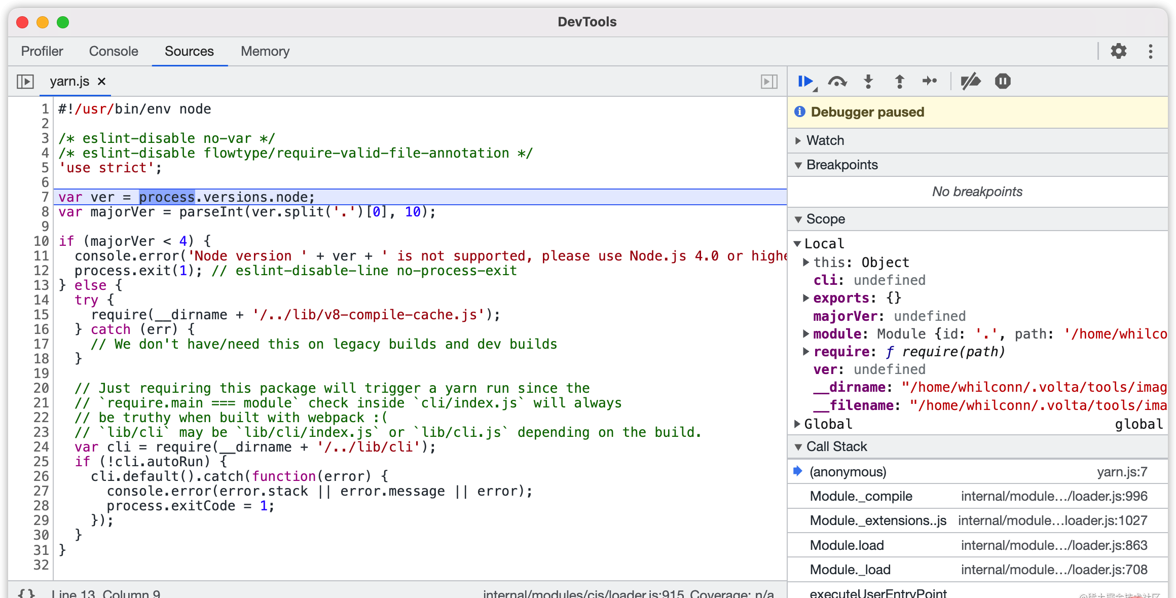Toggle Deactivate breakpoints icon

(x=971, y=82)
